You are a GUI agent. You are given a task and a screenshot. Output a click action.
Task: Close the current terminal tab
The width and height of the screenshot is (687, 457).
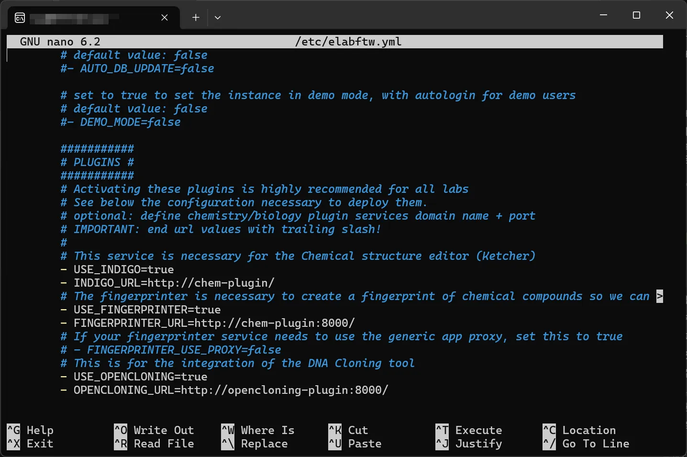164,18
